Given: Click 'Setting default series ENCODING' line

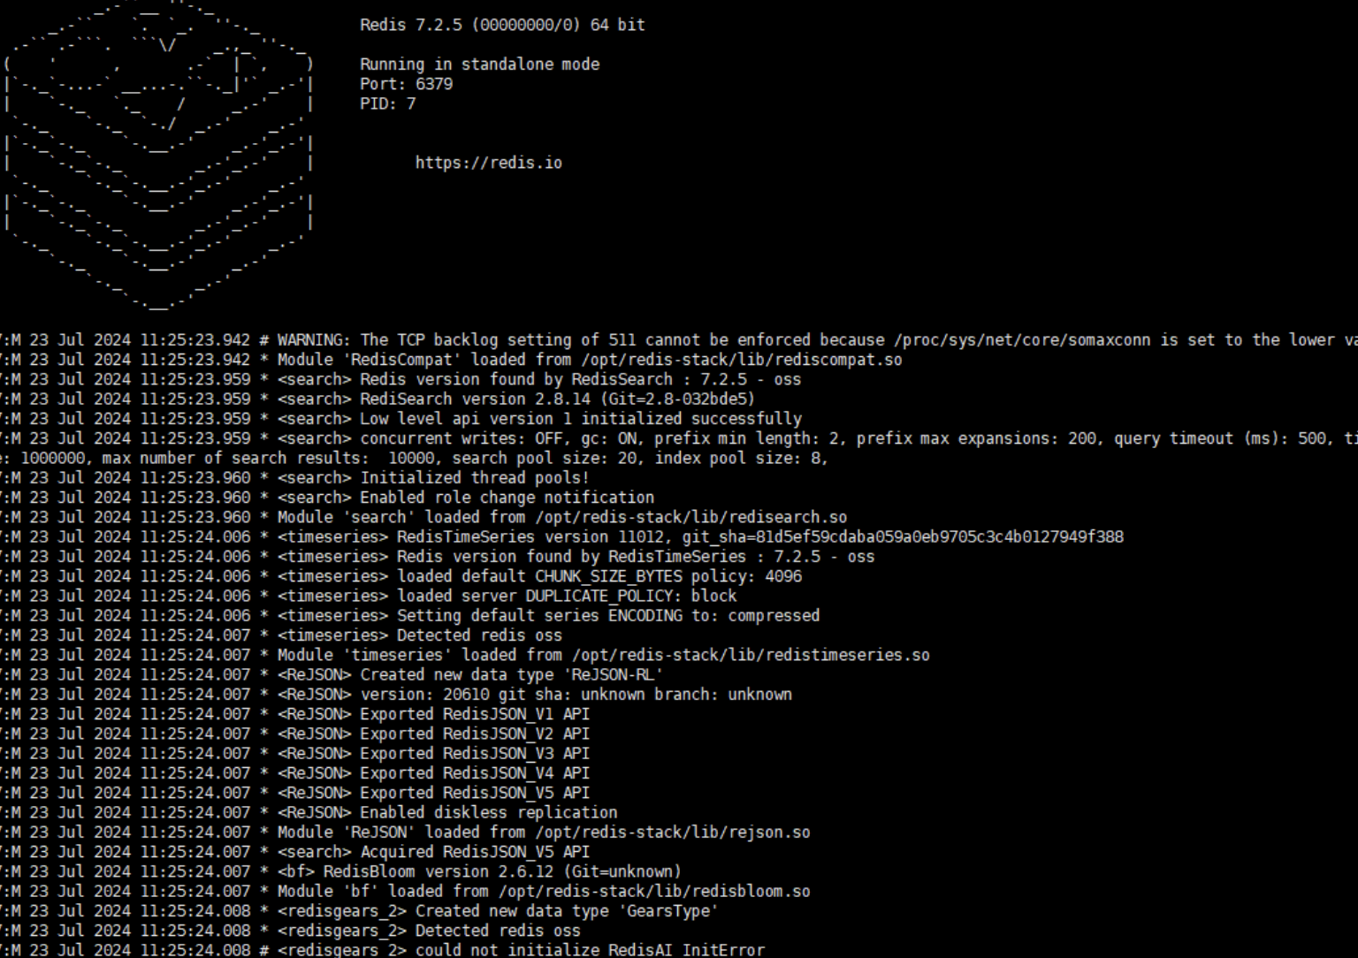Looking at the screenshot, I should (409, 615).
